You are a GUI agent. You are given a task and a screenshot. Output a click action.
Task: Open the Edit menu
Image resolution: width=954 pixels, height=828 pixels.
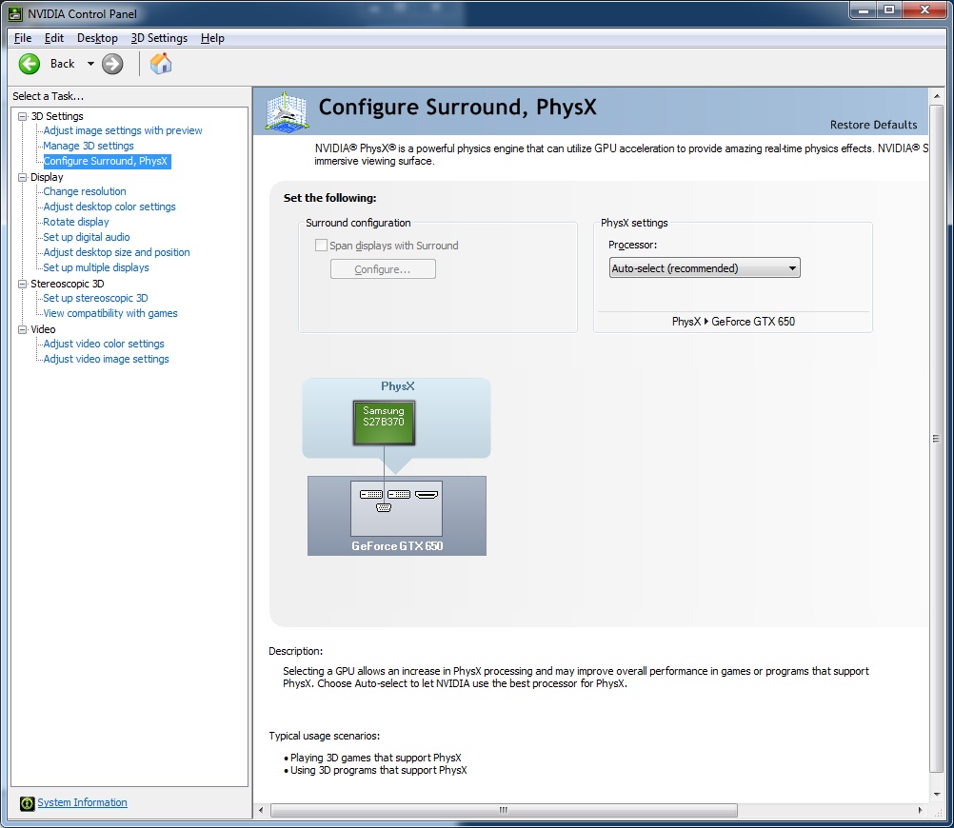coord(53,38)
